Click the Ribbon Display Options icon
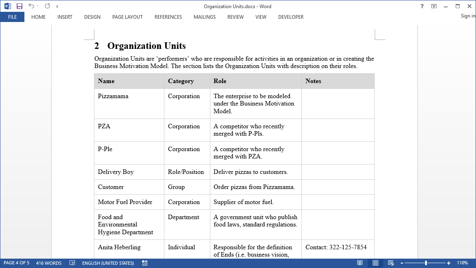Screen dimensions: 476x268 [x=434, y=6]
